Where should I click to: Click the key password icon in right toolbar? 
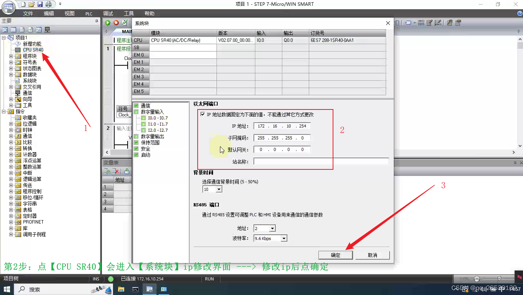click(x=449, y=23)
